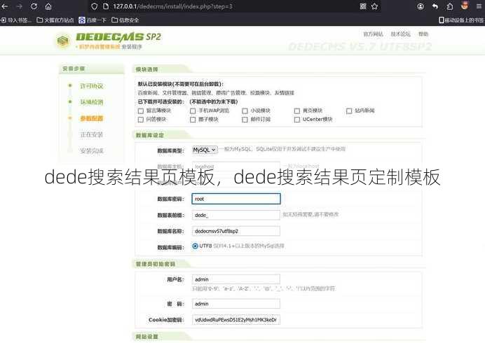Click the undo arrow toolbar icon

435,6
